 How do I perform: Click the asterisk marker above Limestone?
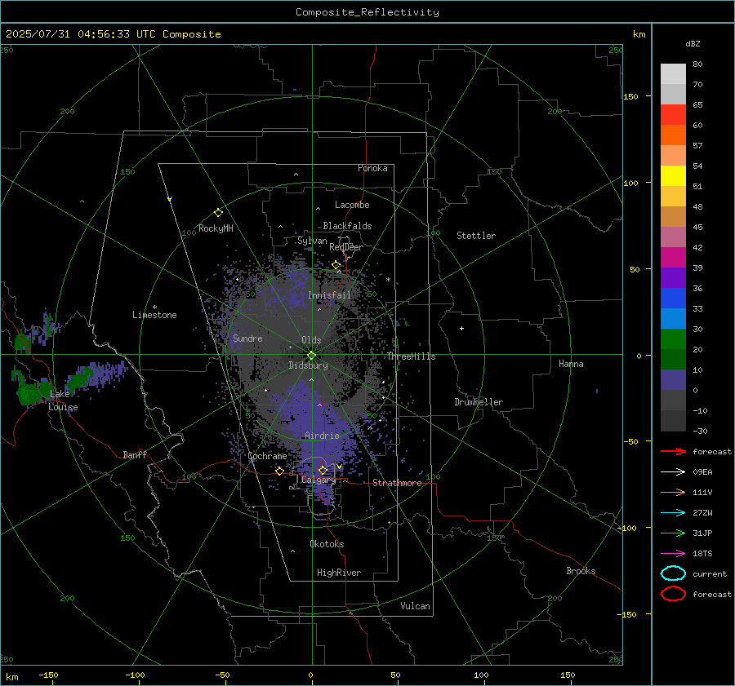click(x=154, y=308)
